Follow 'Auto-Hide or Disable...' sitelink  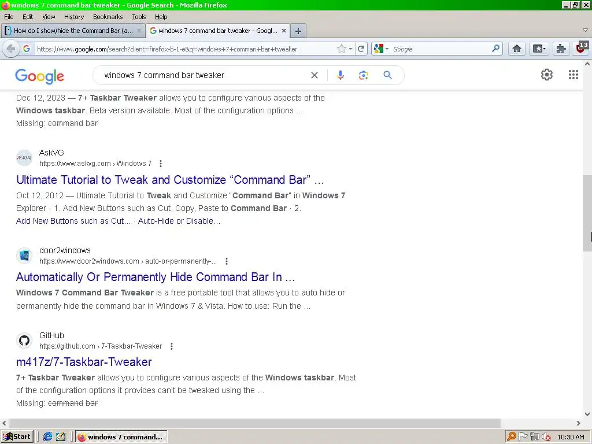tap(179, 221)
